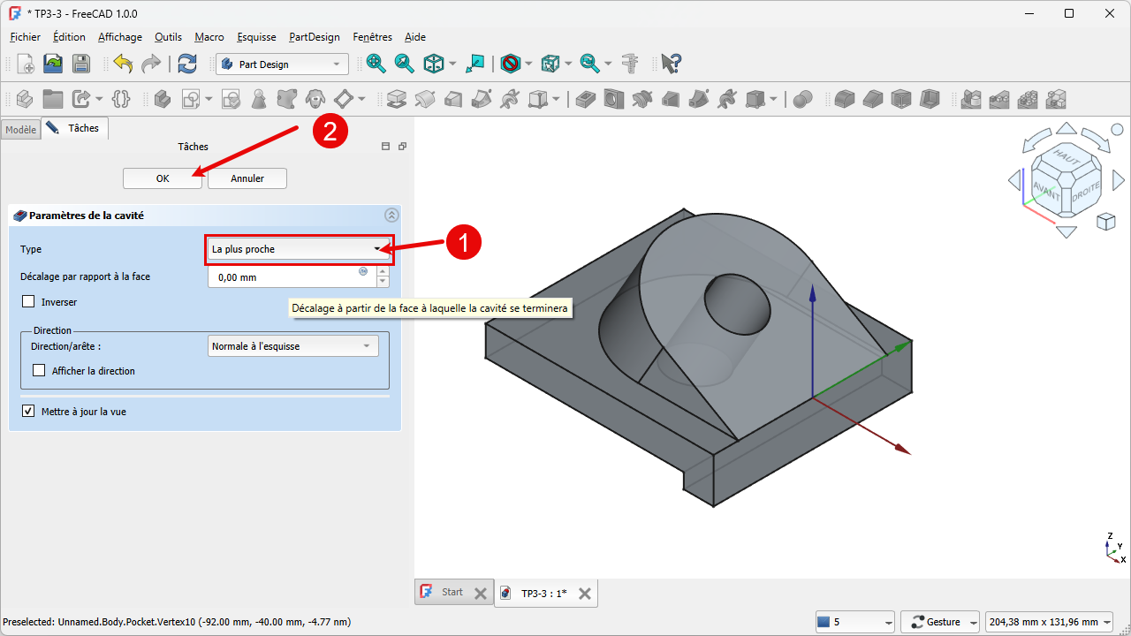Click the Create new document icon
The image size is (1131, 636).
[26, 64]
